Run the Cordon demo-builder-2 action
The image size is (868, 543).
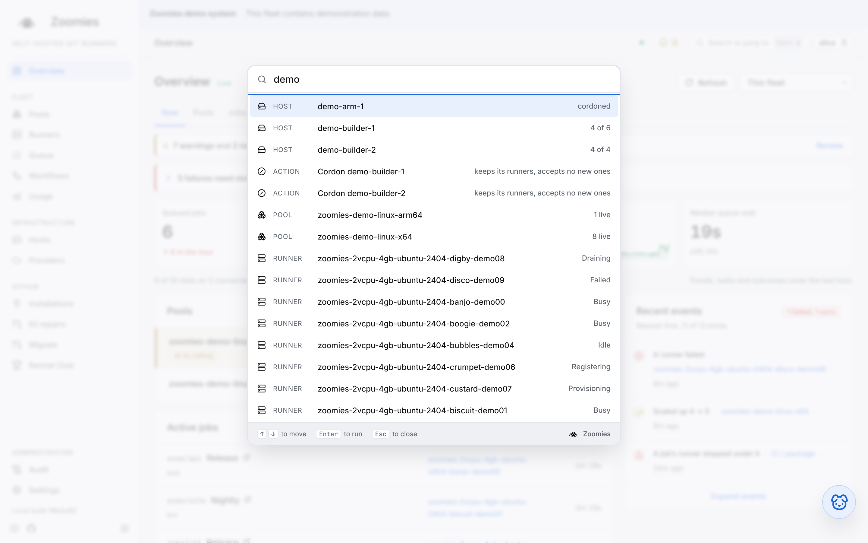434,193
